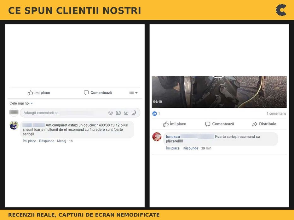Open the profile picture of the left commenter
The width and height of the screenshot is (294, 220).
(14, 125)
